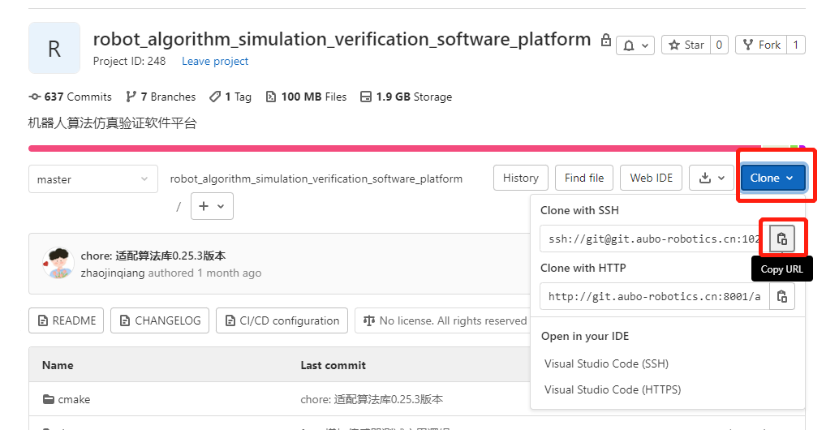Viewport: 839px width, 430px height.
Task: Click the History button
Action: pos(521,178)
